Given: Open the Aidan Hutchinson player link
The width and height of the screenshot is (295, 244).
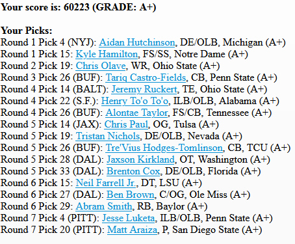Looking at the screenshot, I should coord(137,42).
